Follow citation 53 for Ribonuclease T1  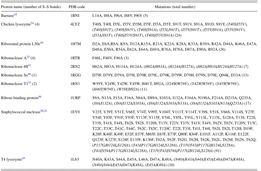click(29, 83)
